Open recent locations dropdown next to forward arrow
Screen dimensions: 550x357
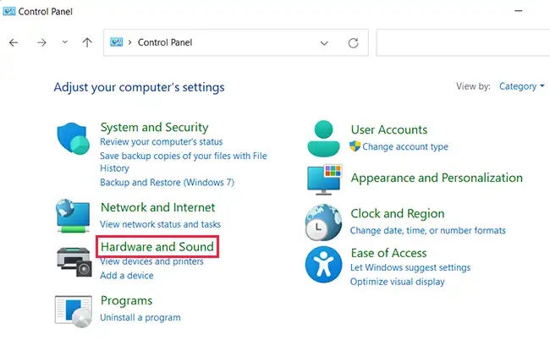[x=65, y=42]
